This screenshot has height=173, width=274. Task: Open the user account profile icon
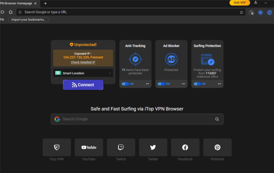click(x=256, y=3)
